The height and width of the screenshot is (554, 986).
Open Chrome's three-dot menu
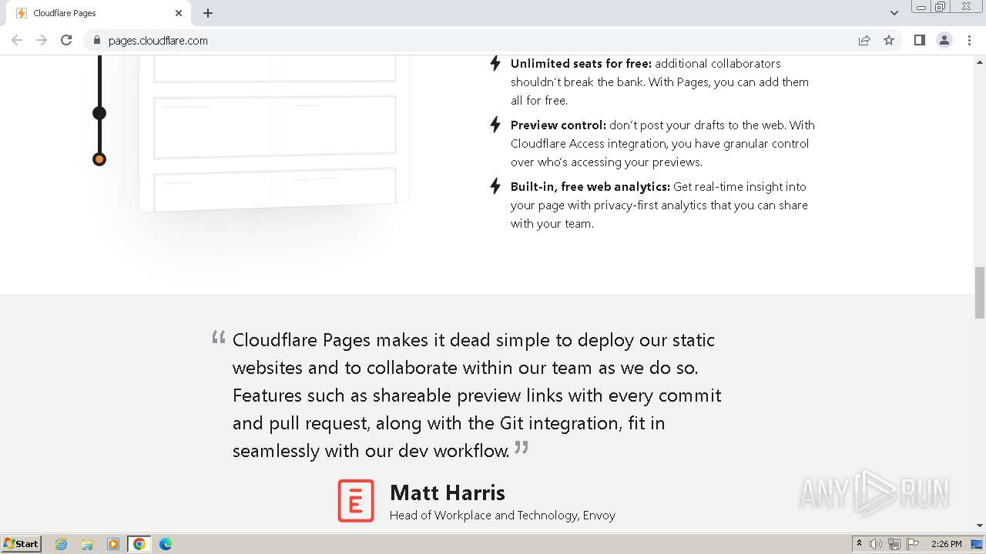point(969,40)
